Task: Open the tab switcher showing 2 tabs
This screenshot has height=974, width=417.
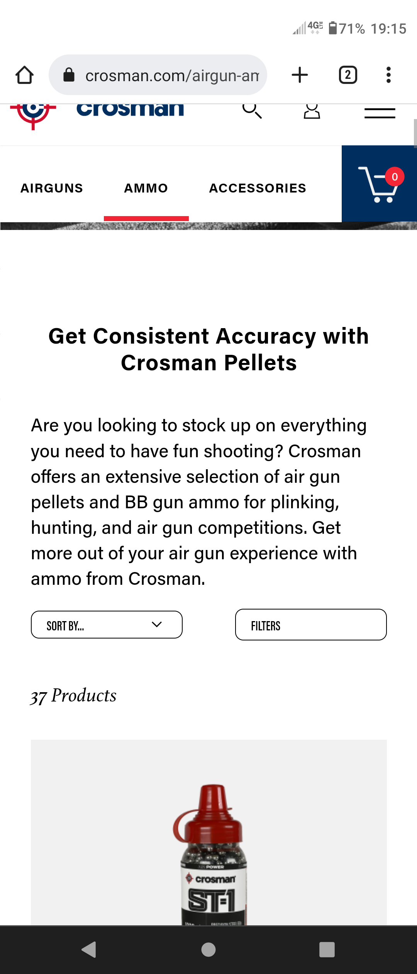Action: point(348,75)
